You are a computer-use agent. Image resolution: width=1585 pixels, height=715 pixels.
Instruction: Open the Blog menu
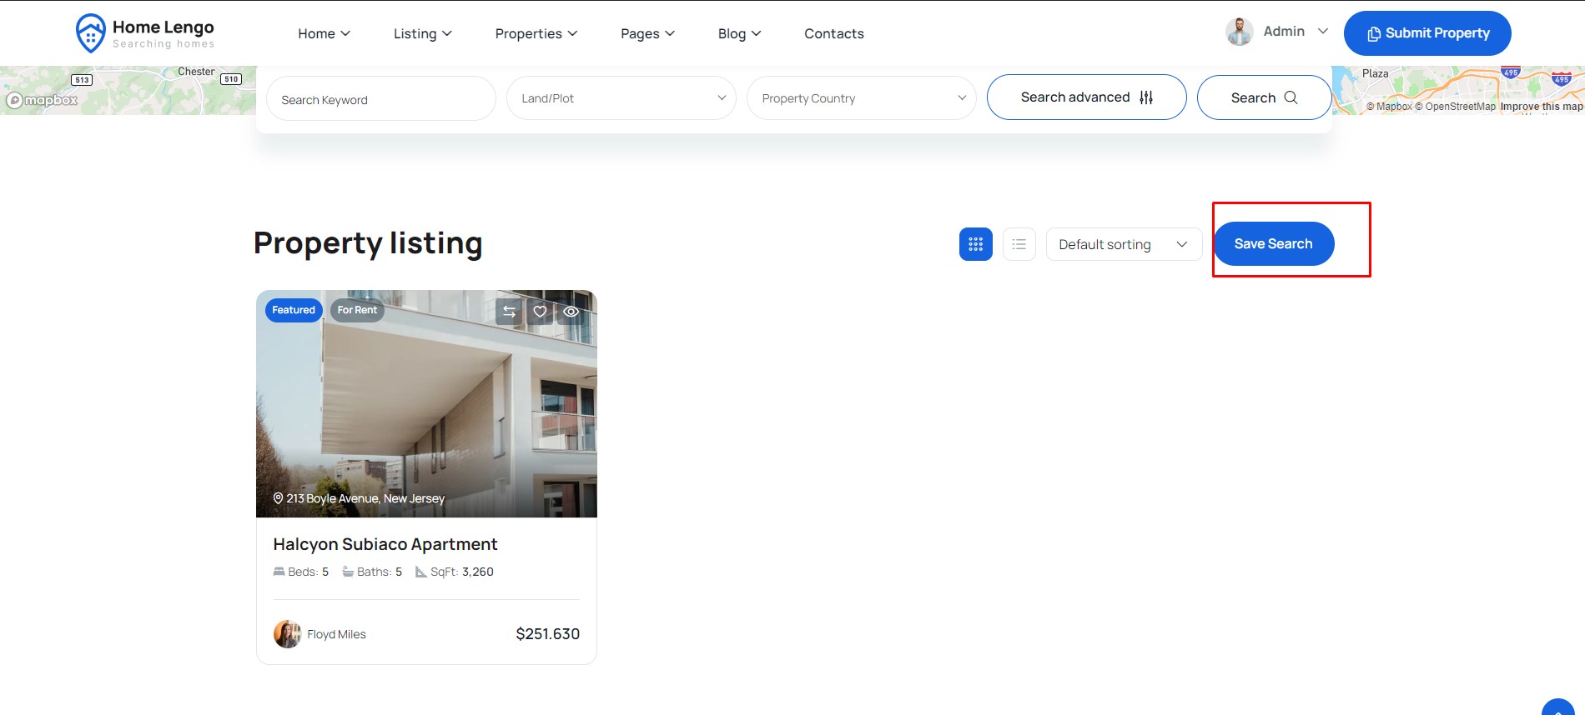click(x=739, y=33)
